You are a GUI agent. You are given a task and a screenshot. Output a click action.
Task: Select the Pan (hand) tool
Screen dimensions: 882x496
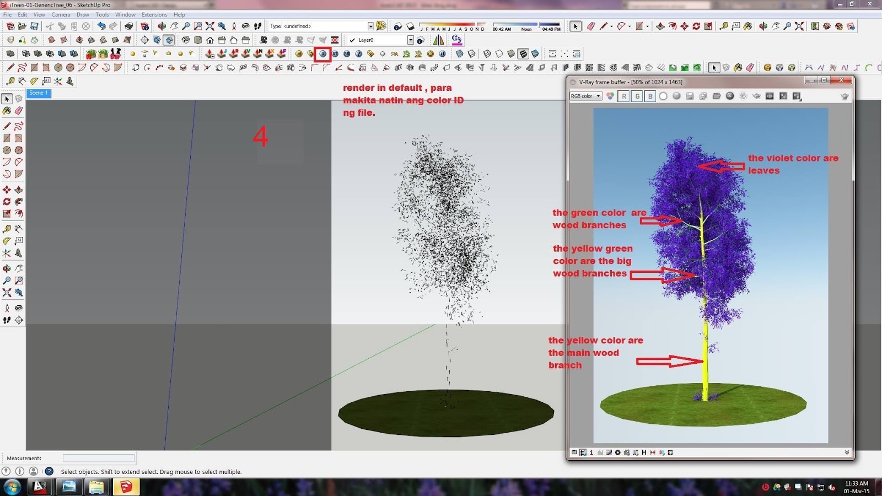point(19,268)
